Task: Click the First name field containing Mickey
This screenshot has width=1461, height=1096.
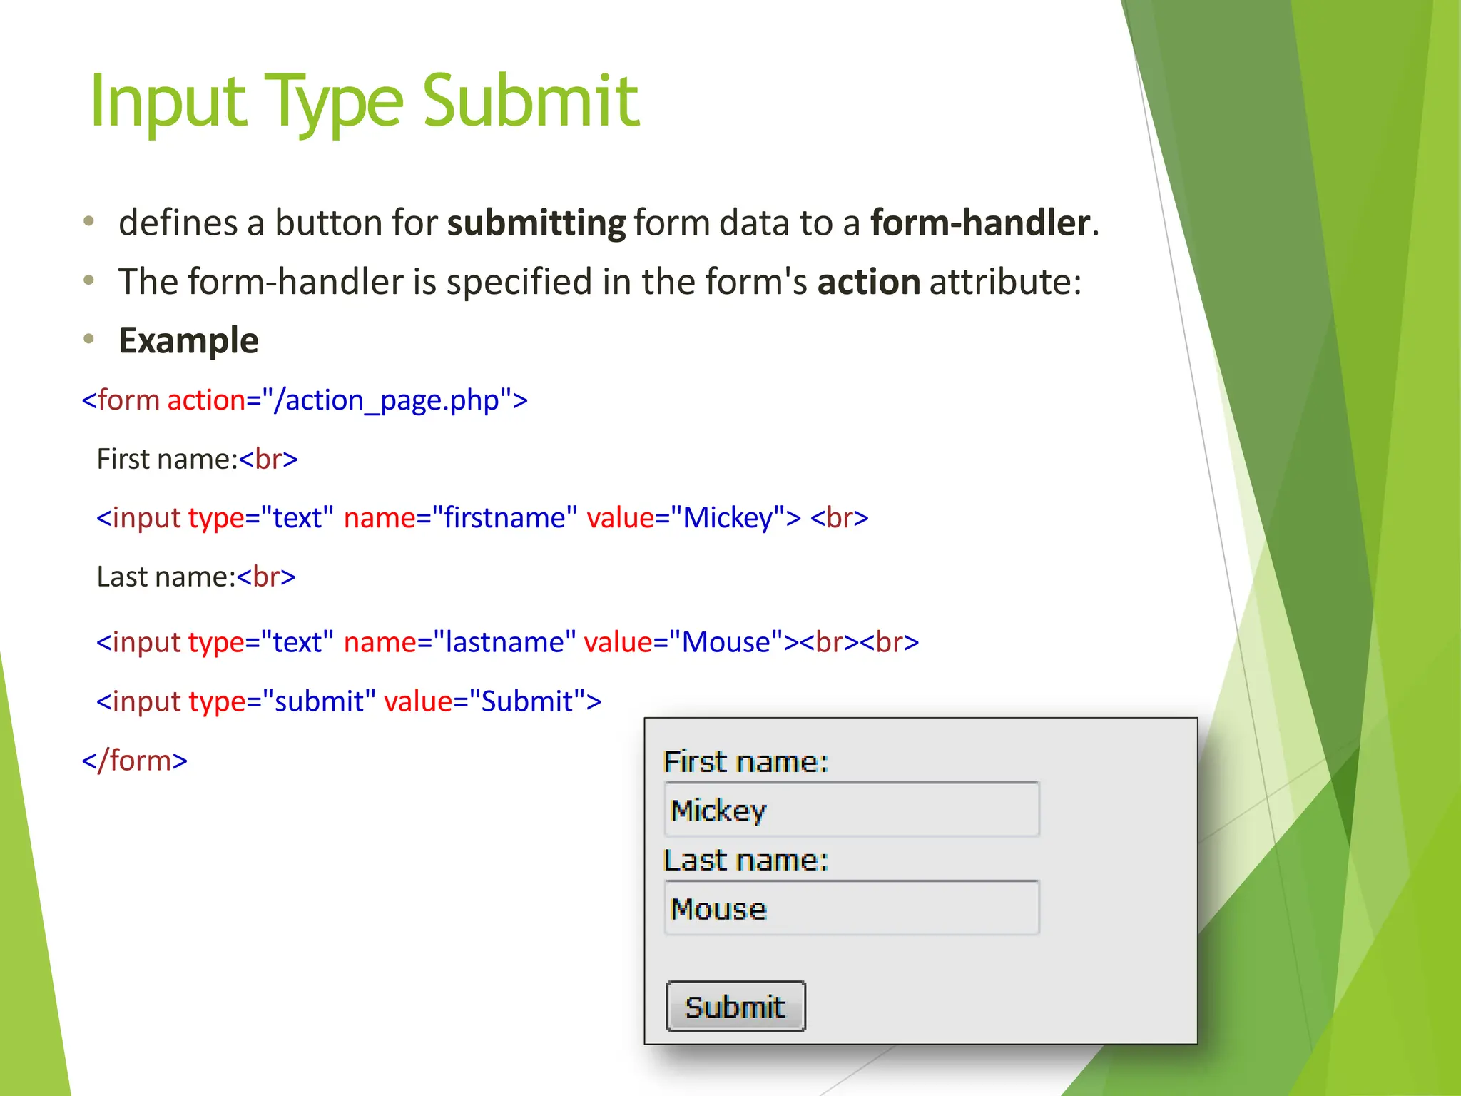Action: coord(852,809)
